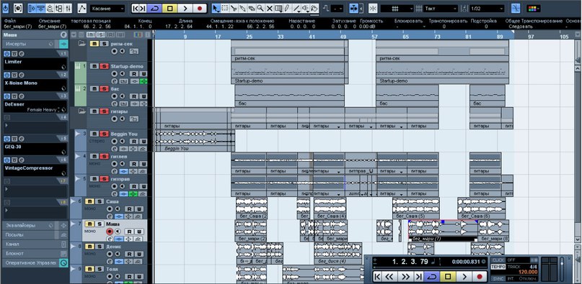582x284 pixels.
Task: Open Оперативное Управление inspector section
Action: 35,262
